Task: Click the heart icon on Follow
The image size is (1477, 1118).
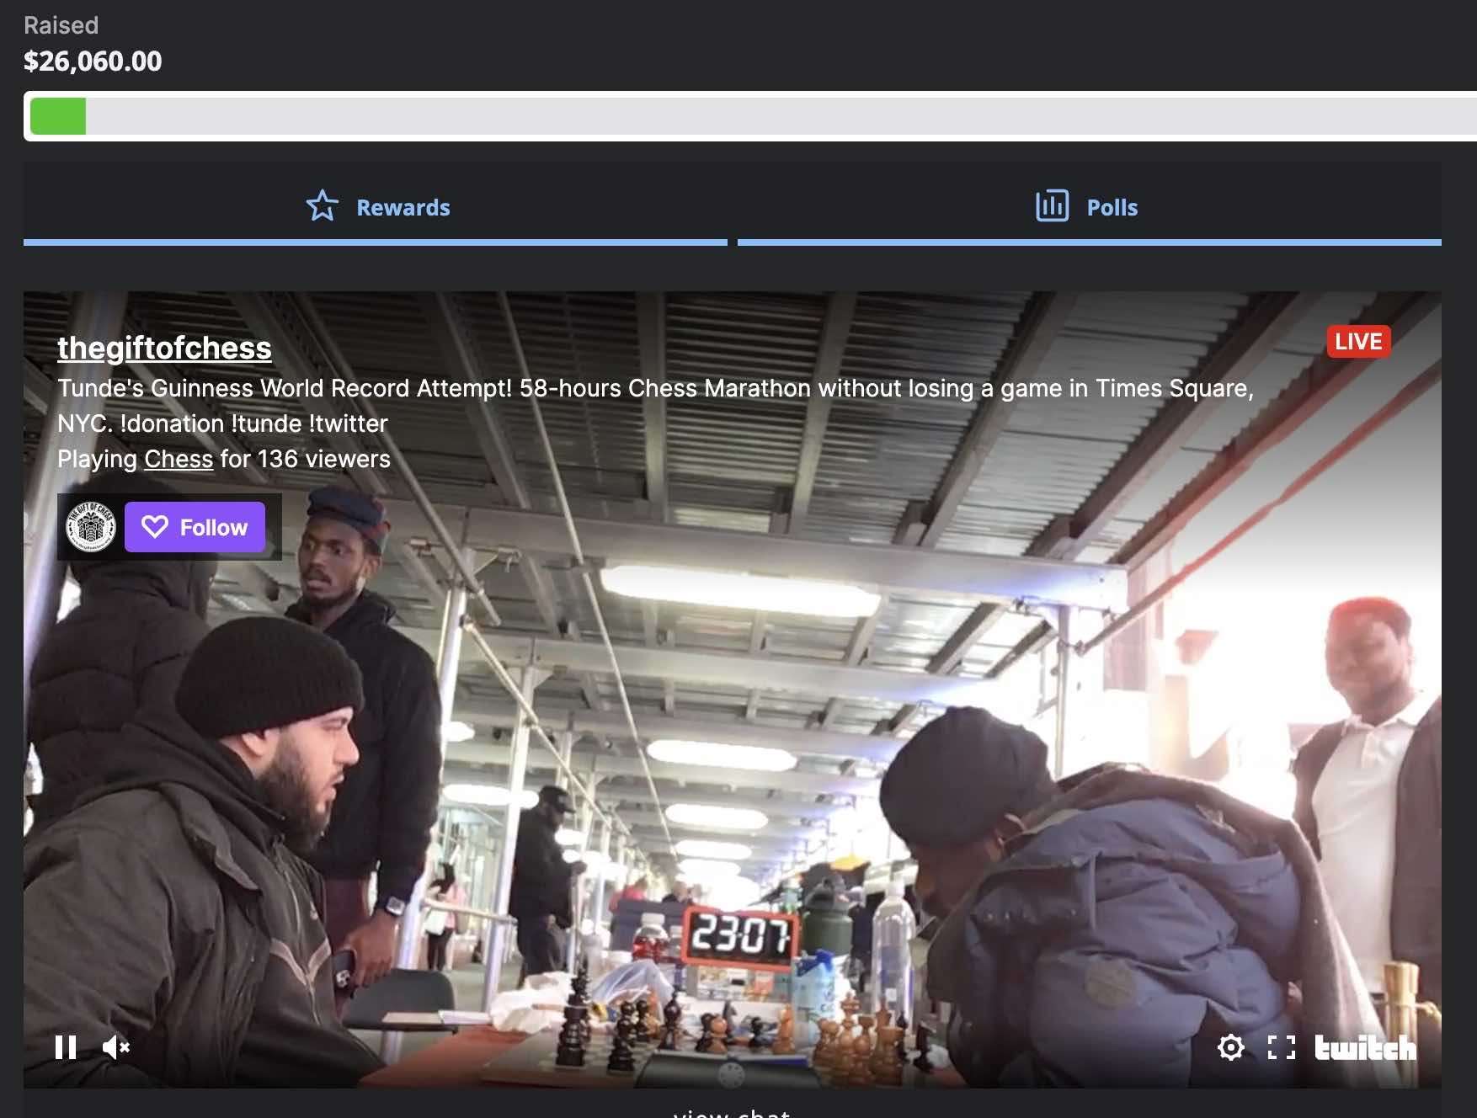Action: [155, 527]
